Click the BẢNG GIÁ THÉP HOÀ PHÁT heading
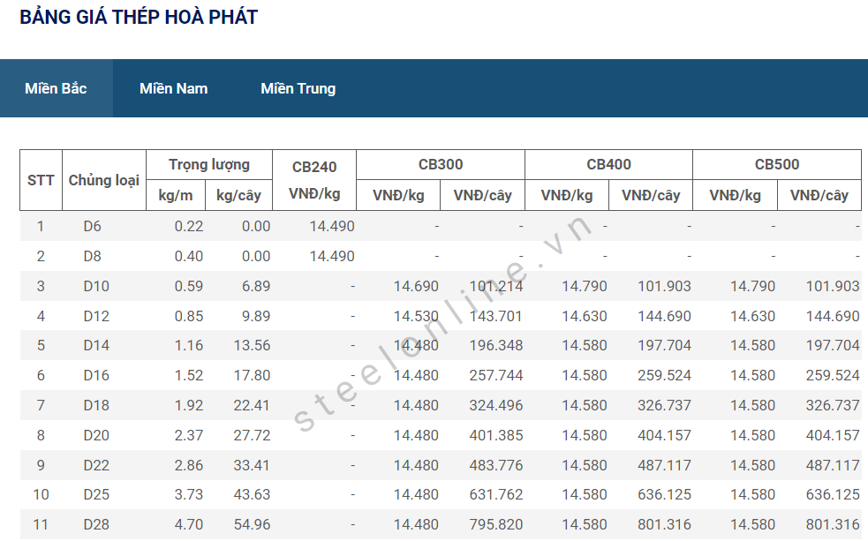The width and height of the screenshot is (868, 541). pos(139,17)
